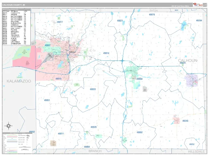Click the CERESCO row in the ZIP index

[x=14, y=25]
